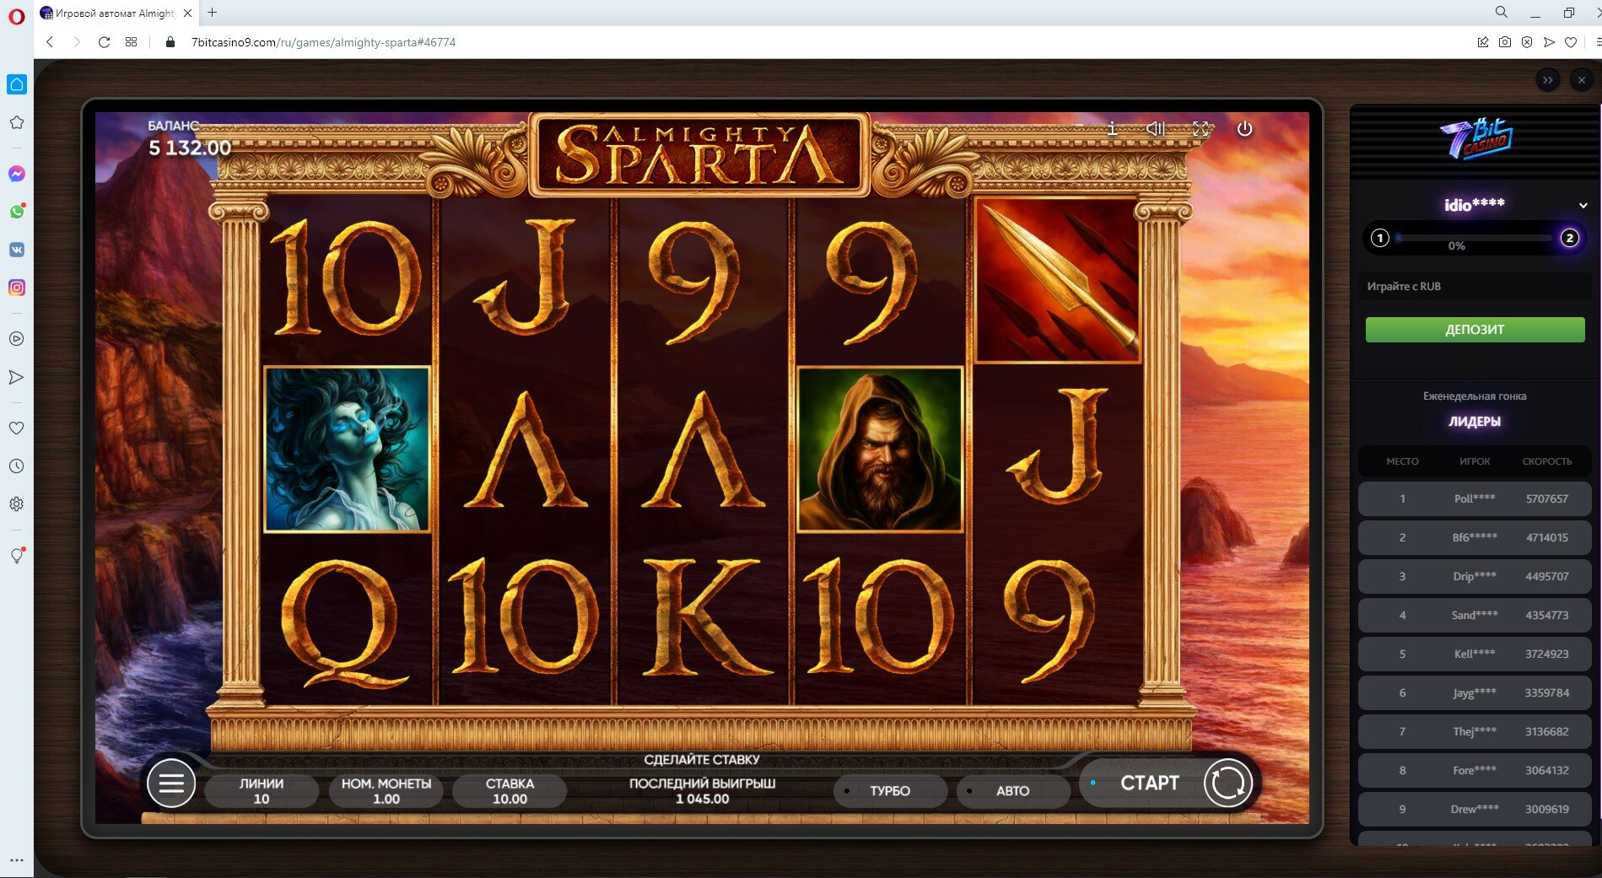Switch the game to fullscreen mode
The width and height of the screenshot is (1602, 878).
(1200, 128)
